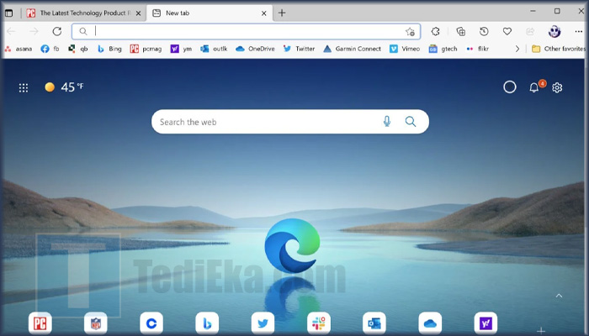
Task: Open the asana favorite
Action: (x=19, y=49)
